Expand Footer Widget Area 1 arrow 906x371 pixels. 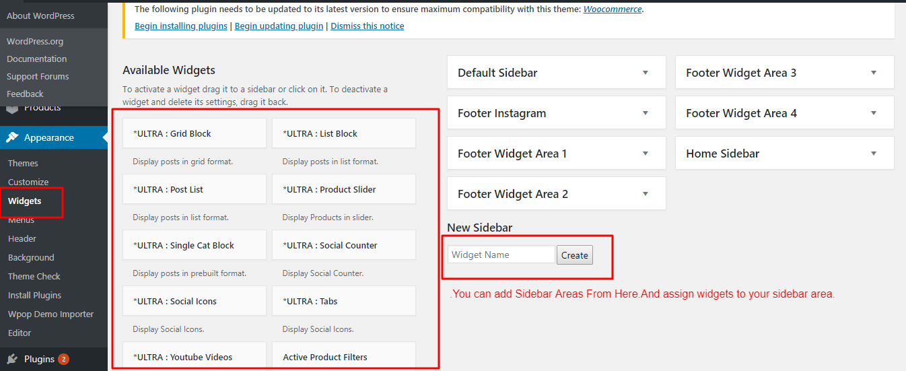[x=645, y=154]
